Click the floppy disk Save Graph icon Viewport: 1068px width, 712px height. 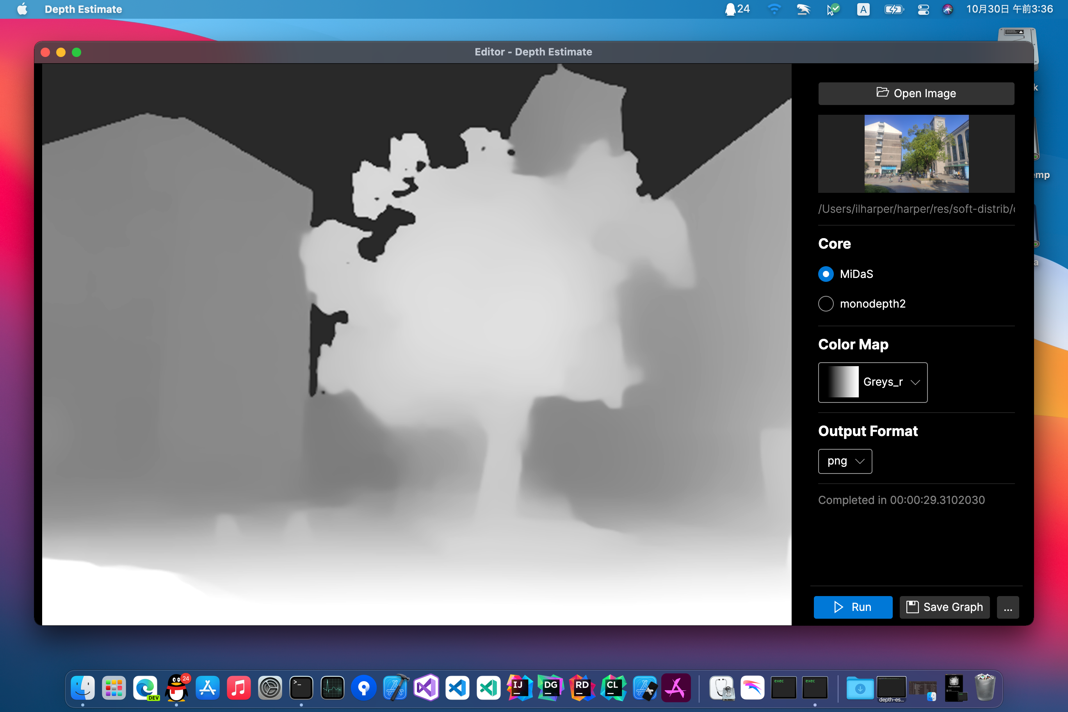click(x=912, y=607)
